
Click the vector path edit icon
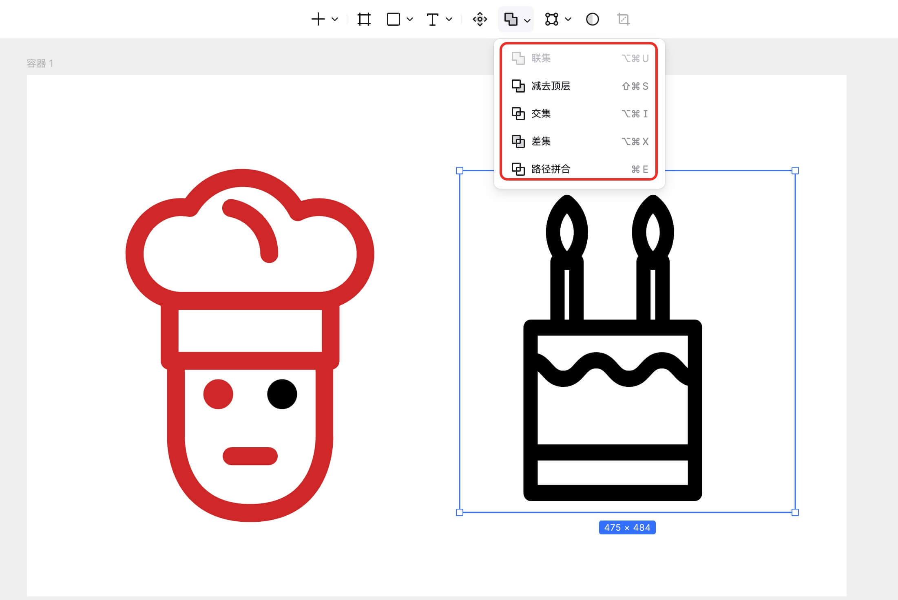tap(551, 19)
